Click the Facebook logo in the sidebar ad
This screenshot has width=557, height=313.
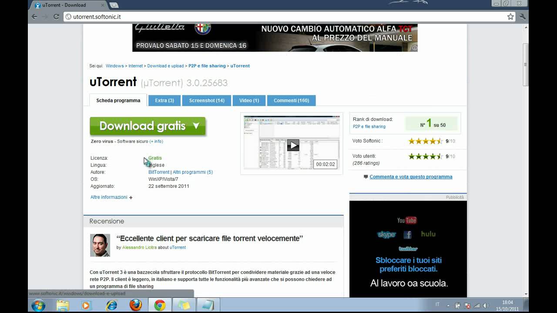[x=408, y=235]
